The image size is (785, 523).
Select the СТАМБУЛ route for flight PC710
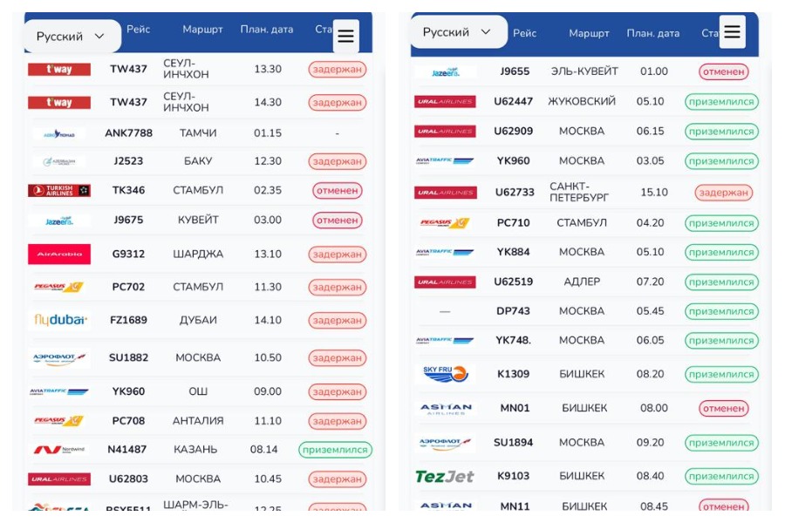(x=582, y=222)
